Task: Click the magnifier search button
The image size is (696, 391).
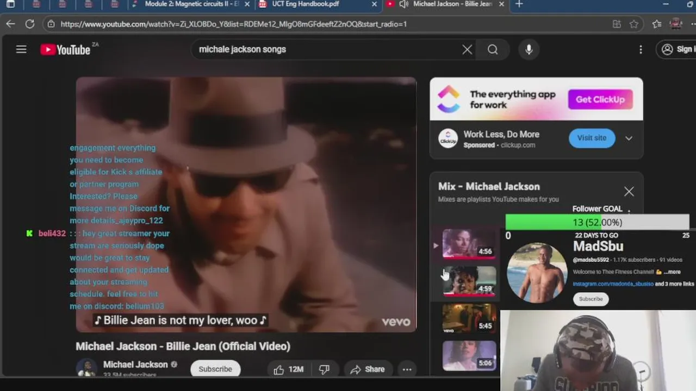Action: (493, 49)
